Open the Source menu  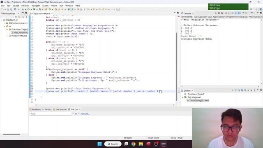(16, 6)
